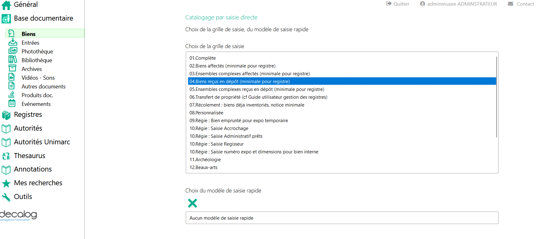Open the Evènements calendar icon
The width and height of the screenshot is (542, 239).
click(x=12, y=103)
